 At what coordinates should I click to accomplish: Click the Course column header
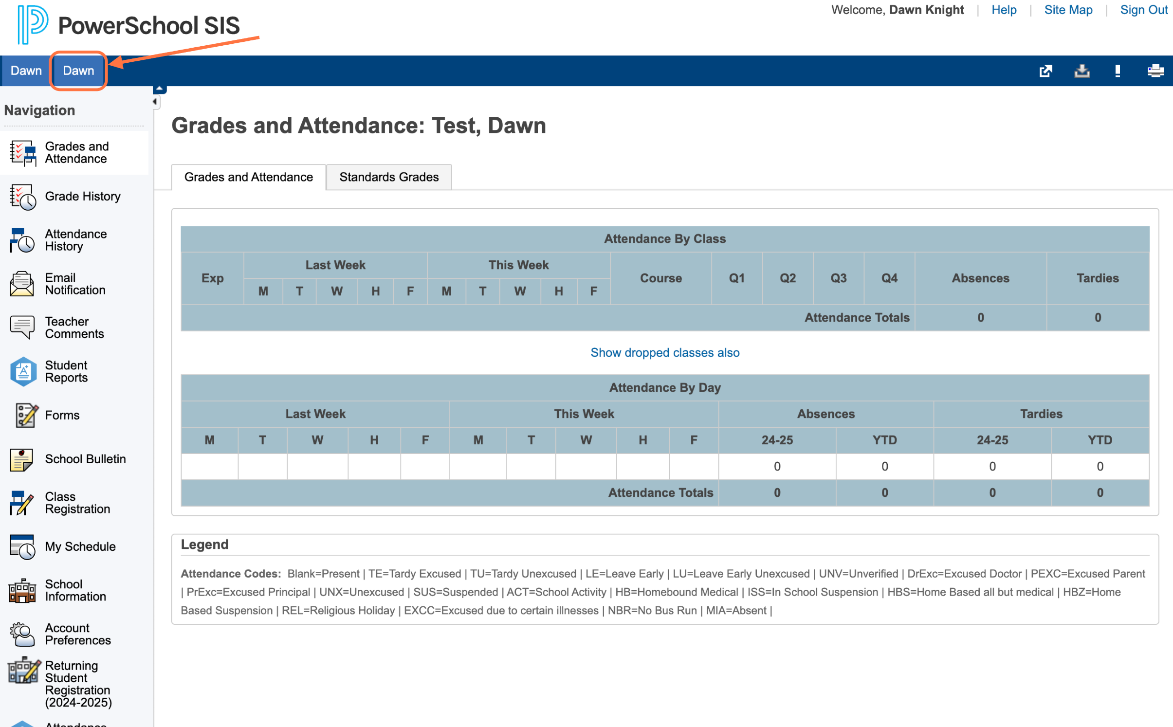660,278
